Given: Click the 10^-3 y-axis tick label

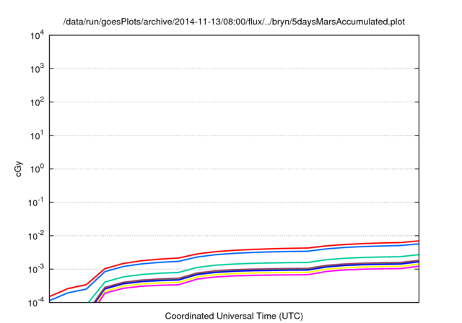Looking at the screenshot, I should [36, 269].
